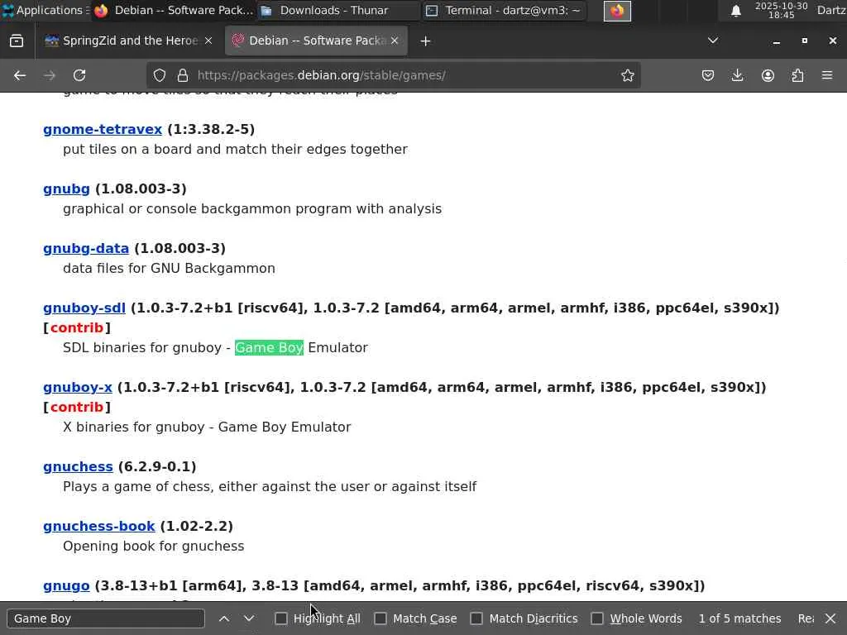Open the Applications menu
847x635 pixels.
(x=45, y=10)
